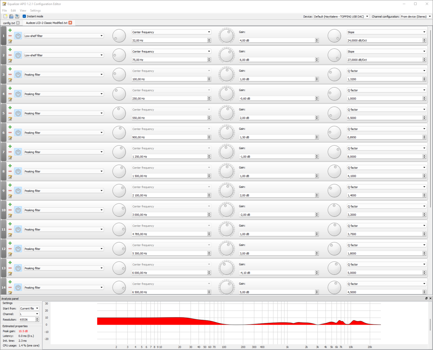Image resolution: width=433 pixels, height=350 pixels.
Task: Click the Resolution stepper in Analysis settings
Action: click(37, 320)
